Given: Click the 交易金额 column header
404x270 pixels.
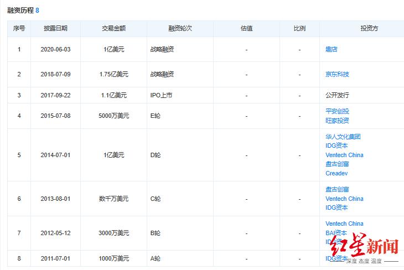Looking at the screenshot, I should point(113,28).
